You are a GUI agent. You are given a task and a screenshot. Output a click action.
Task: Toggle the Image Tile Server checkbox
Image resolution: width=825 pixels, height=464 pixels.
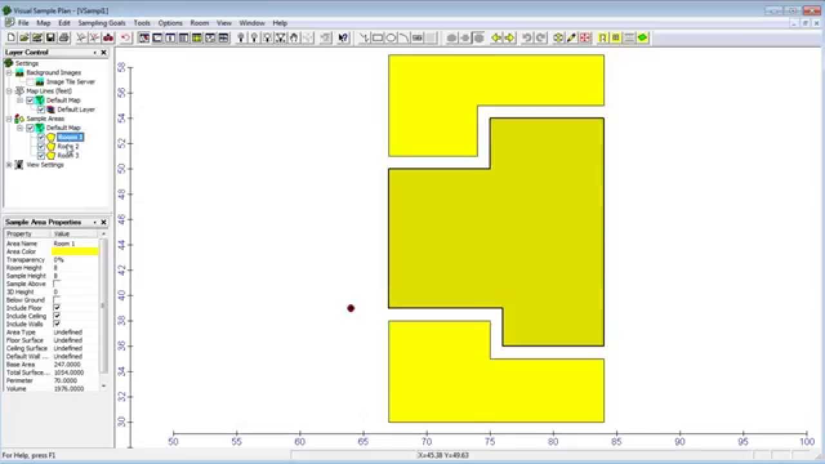(30, 82)
